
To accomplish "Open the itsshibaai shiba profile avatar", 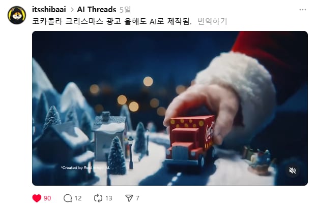I will 17,15.
